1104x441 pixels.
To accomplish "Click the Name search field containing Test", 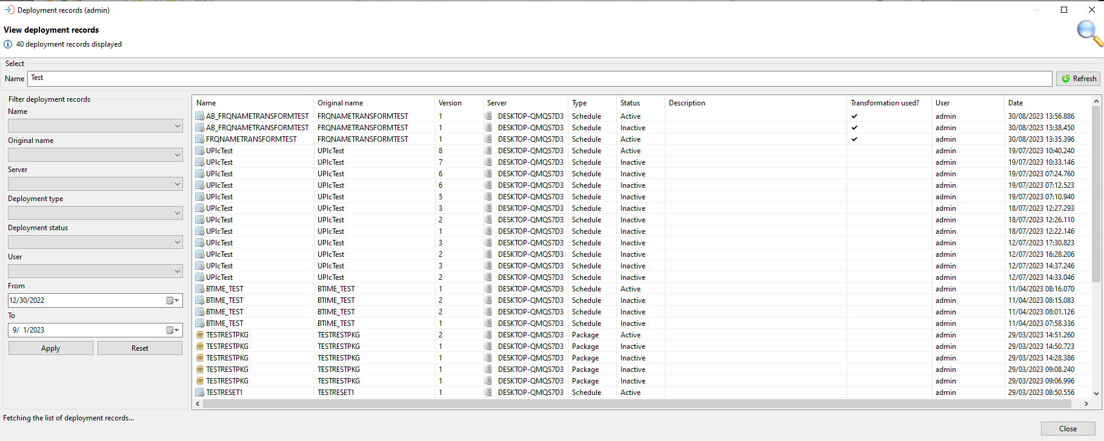I will tap(540, 79).
